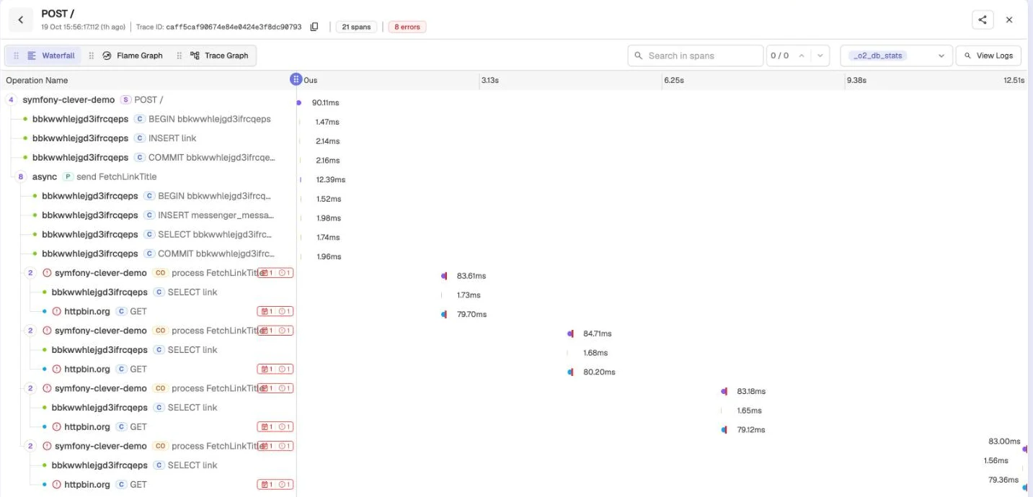Click the 80.20ms span bar in timeline
1033x497 pixels.
(570, 372)
